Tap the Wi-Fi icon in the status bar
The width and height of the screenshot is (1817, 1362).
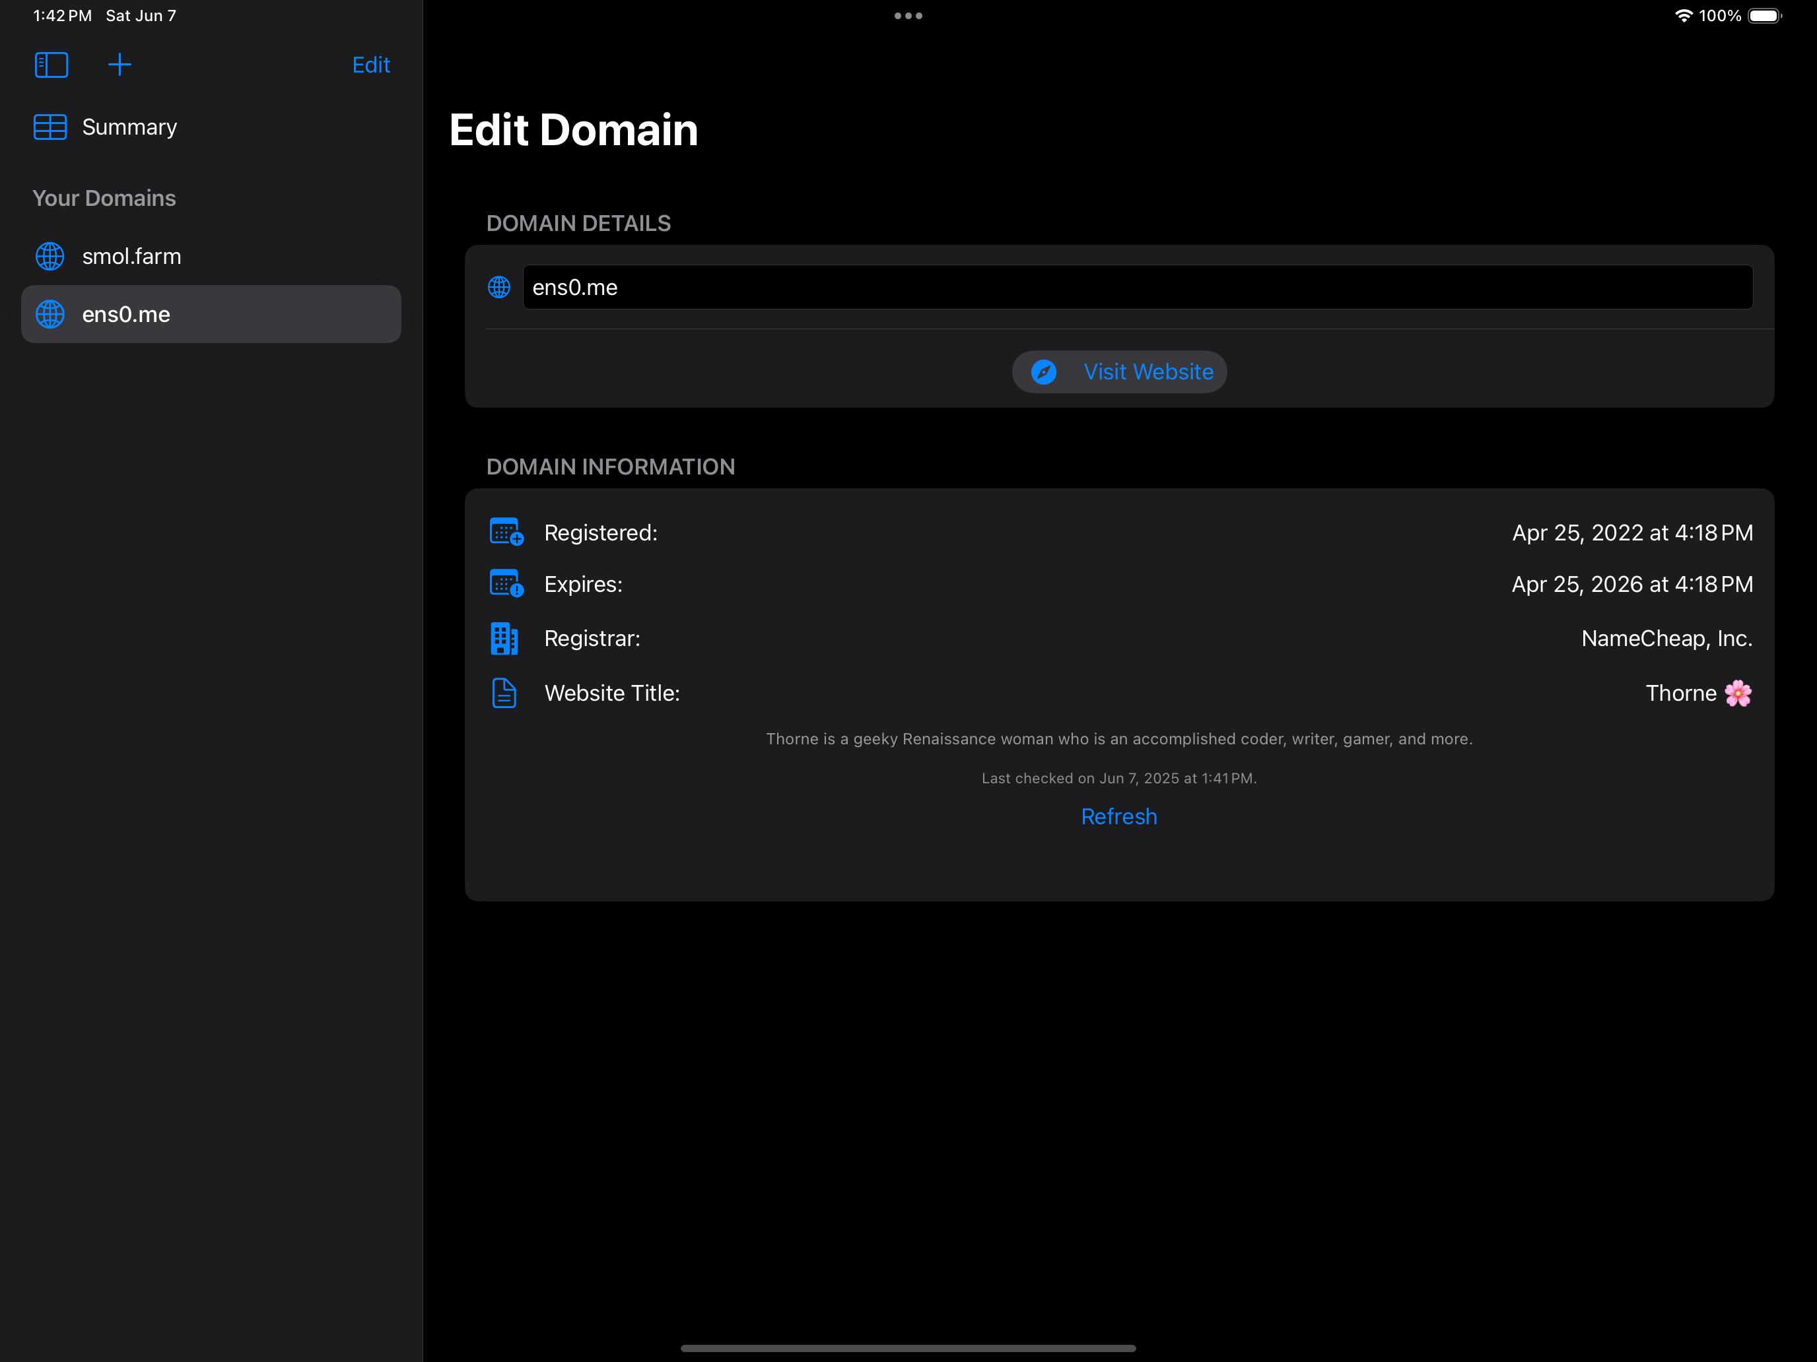point(1682,15)
